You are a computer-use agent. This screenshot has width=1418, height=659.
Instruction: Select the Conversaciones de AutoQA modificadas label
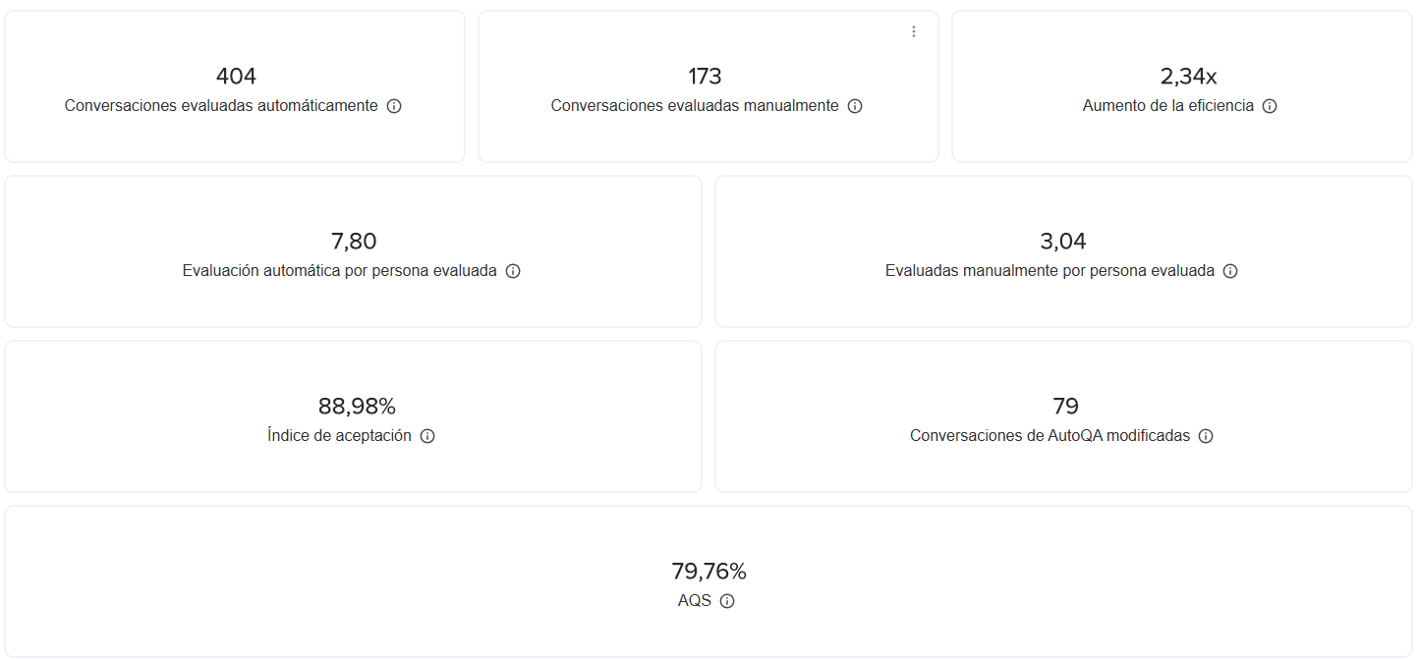1049,436
